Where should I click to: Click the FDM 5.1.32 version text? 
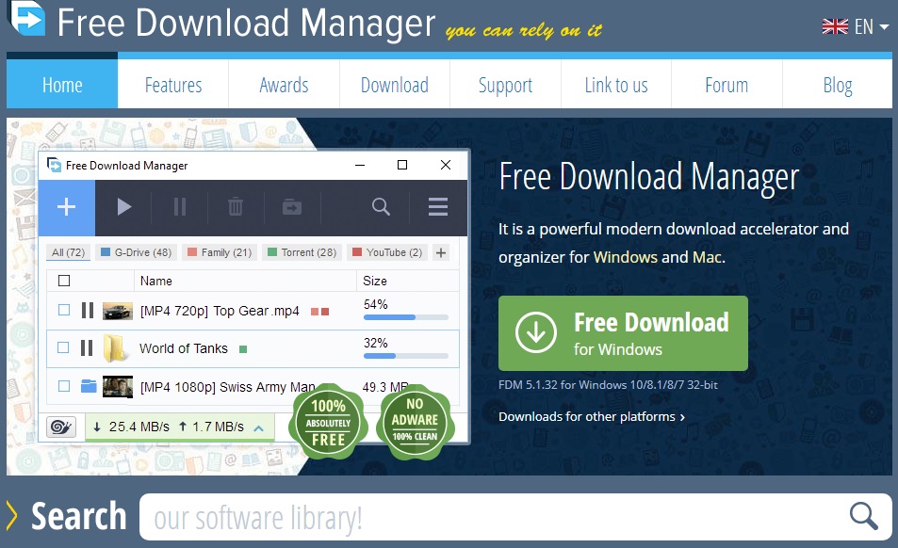pos(608,385)
